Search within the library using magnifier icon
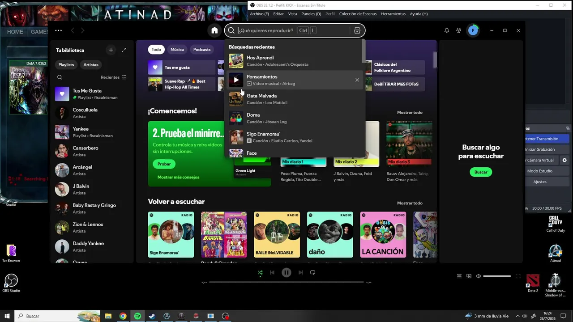 pyautogui.click(x=60, y=77)
